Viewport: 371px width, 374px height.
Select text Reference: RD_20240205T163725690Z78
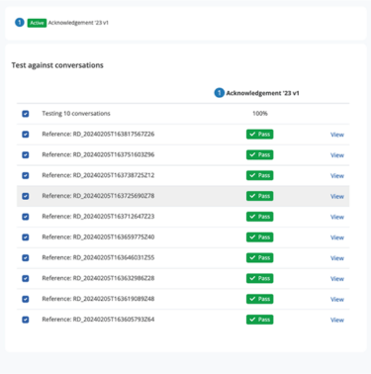(98, 196)
